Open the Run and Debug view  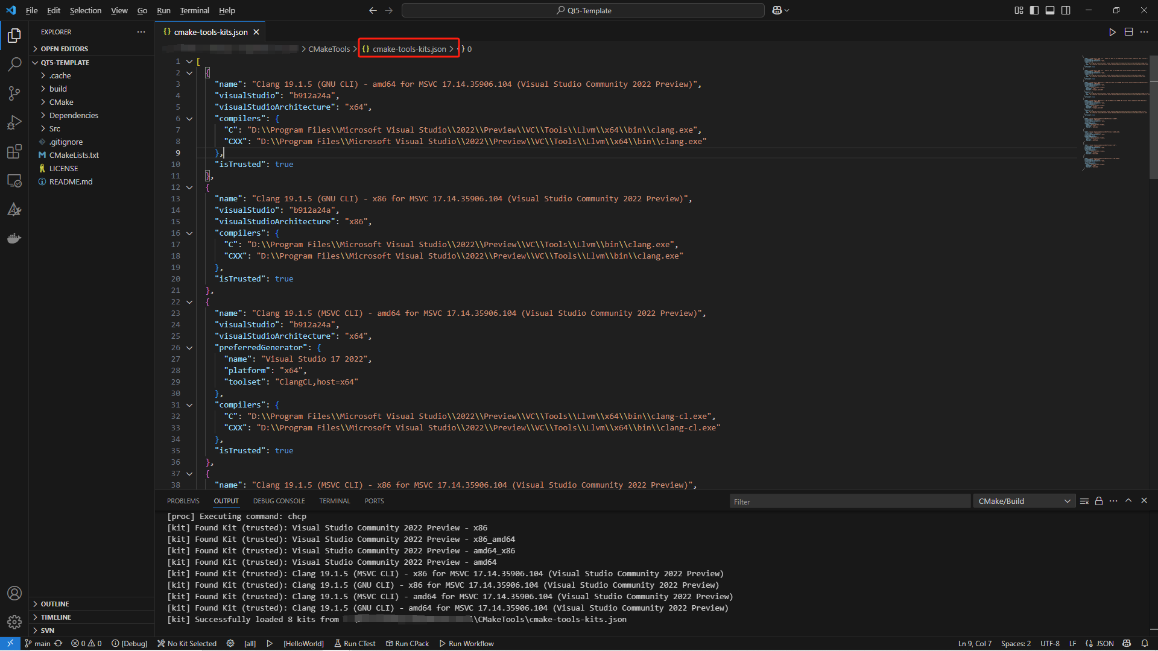pos(14,122)
